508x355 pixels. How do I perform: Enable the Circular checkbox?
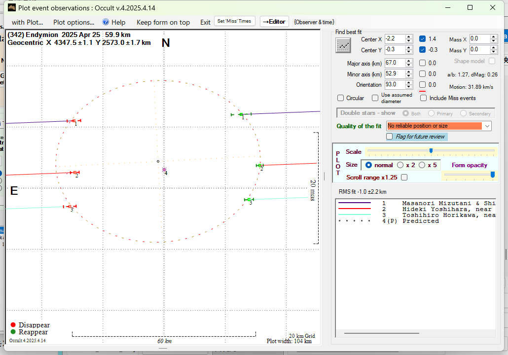(341, 98)
